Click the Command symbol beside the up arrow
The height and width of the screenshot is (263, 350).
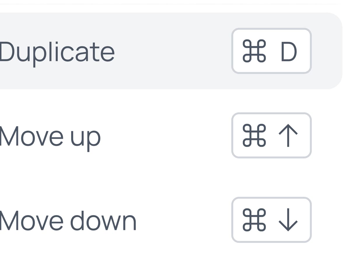(x=254, y=136)
